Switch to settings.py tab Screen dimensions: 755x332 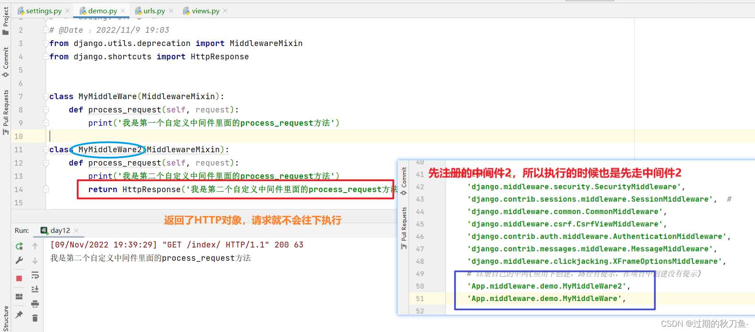pyautogui.click(x=43, y=11)
